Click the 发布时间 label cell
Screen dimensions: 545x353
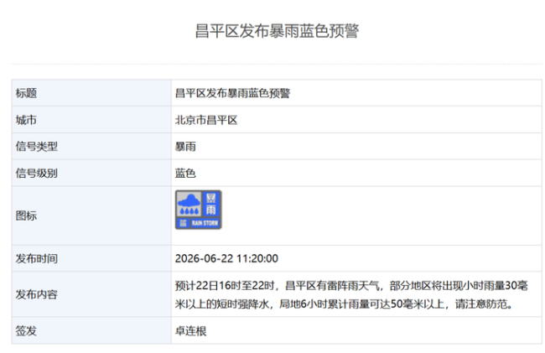pyautogui.click(x=91, y=258)
